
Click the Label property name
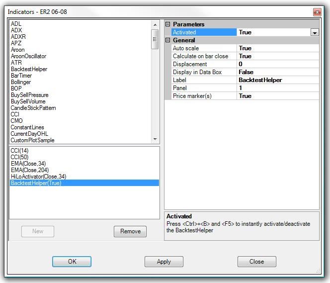click(179, 80)
